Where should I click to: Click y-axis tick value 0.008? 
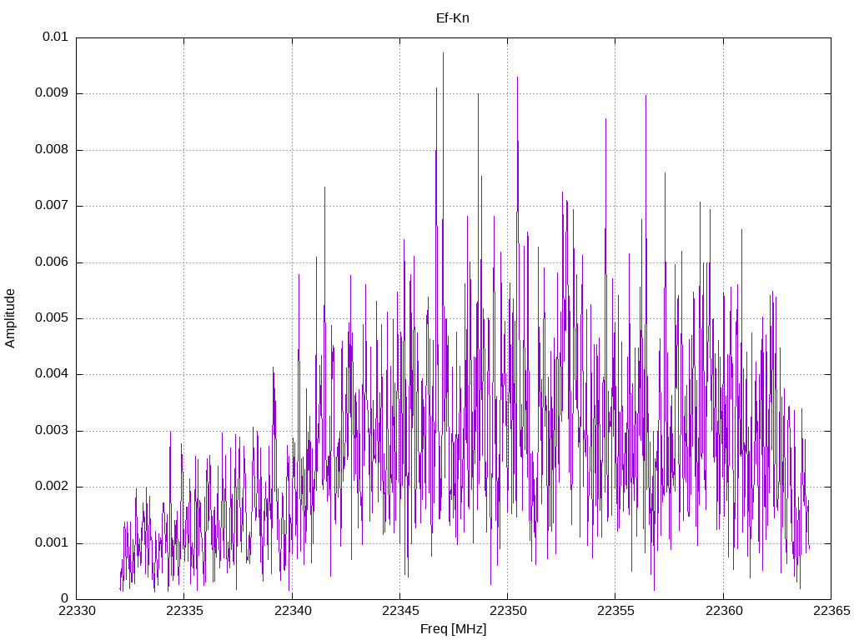(x=52, y=150)
